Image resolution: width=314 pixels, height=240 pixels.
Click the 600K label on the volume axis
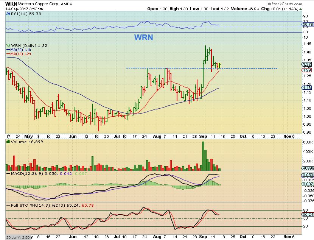[x=308, y=142]
